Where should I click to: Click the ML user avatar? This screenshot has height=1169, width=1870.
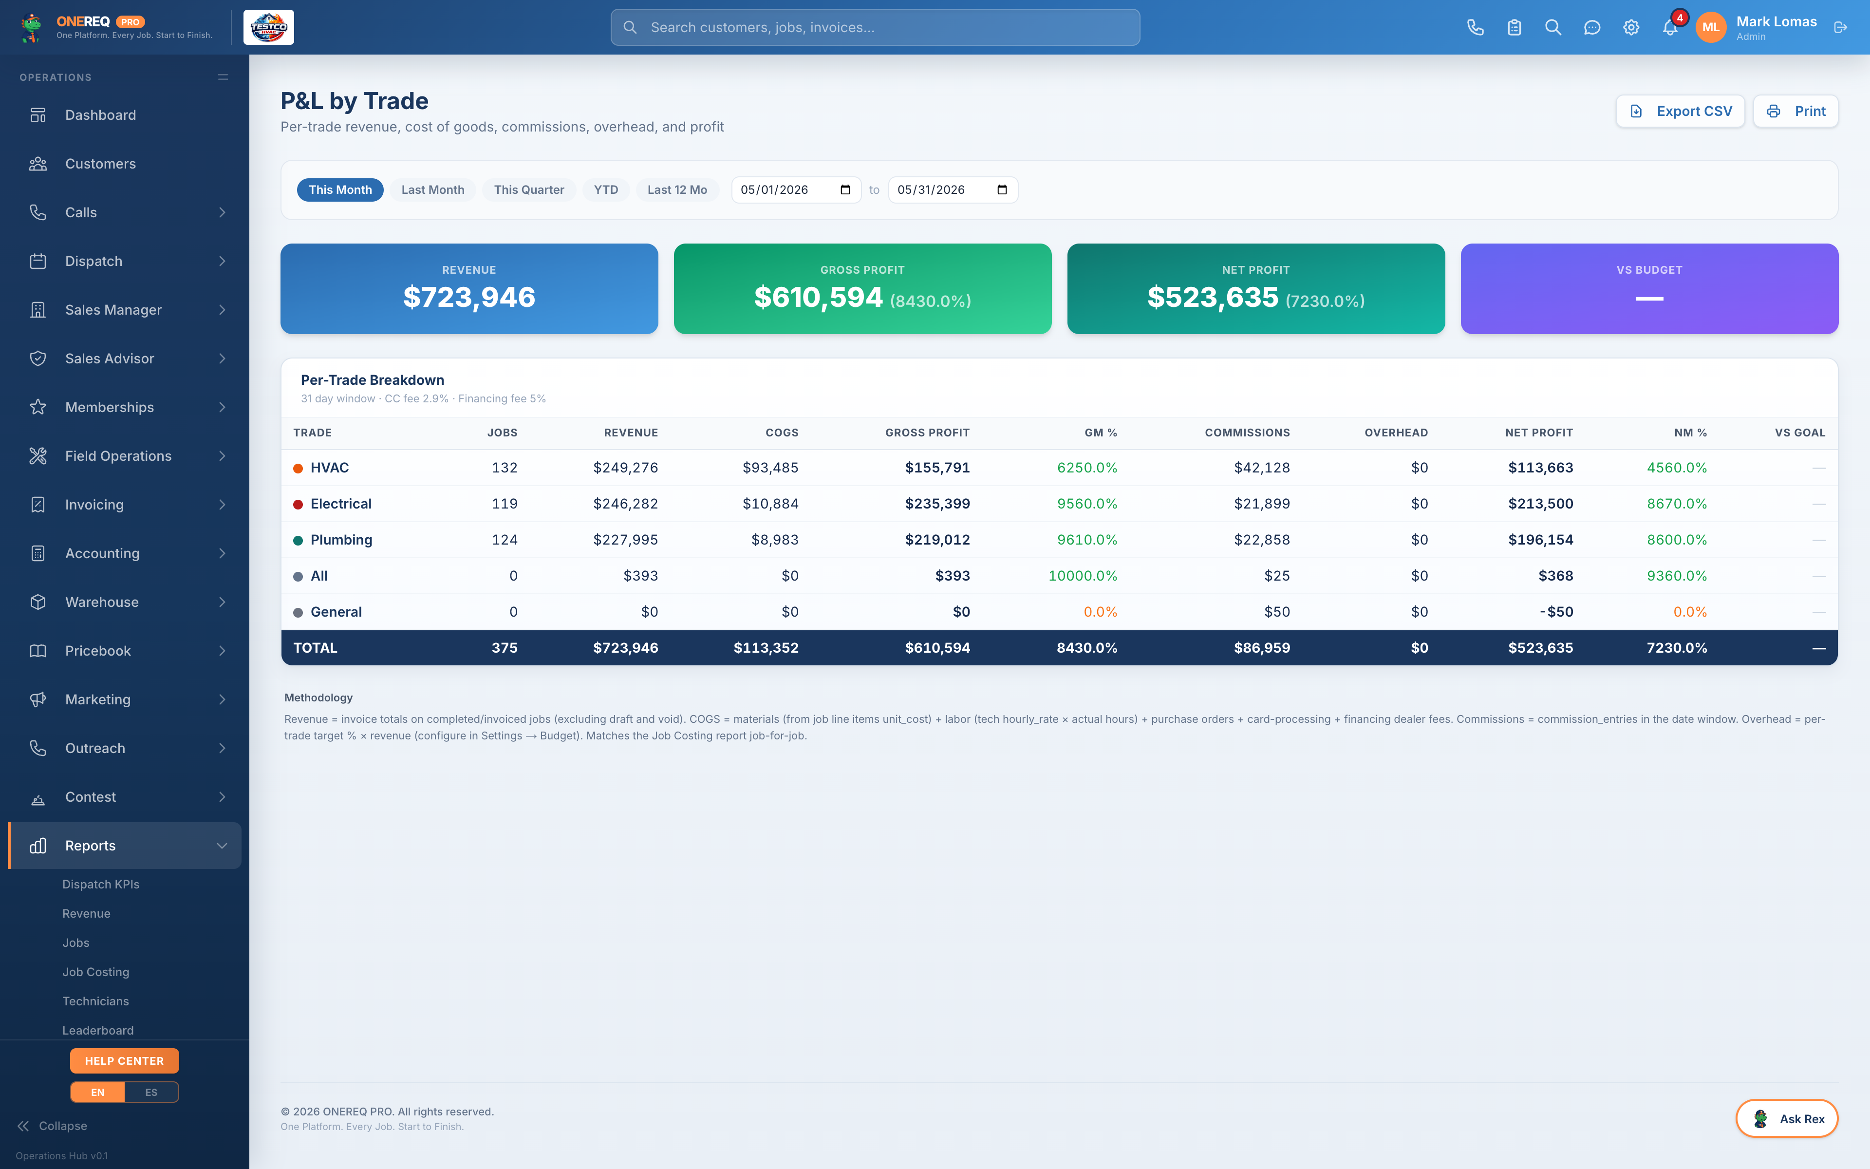[1711, 28]
